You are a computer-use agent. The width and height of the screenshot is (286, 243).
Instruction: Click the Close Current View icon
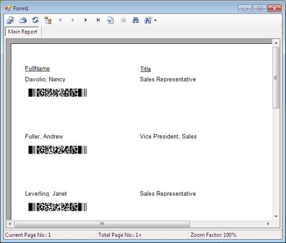tap(124, 20)
